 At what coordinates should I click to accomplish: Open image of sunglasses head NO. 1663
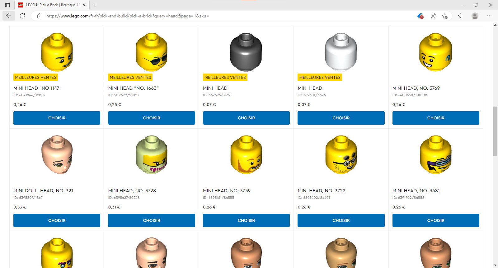coord(152,52)
